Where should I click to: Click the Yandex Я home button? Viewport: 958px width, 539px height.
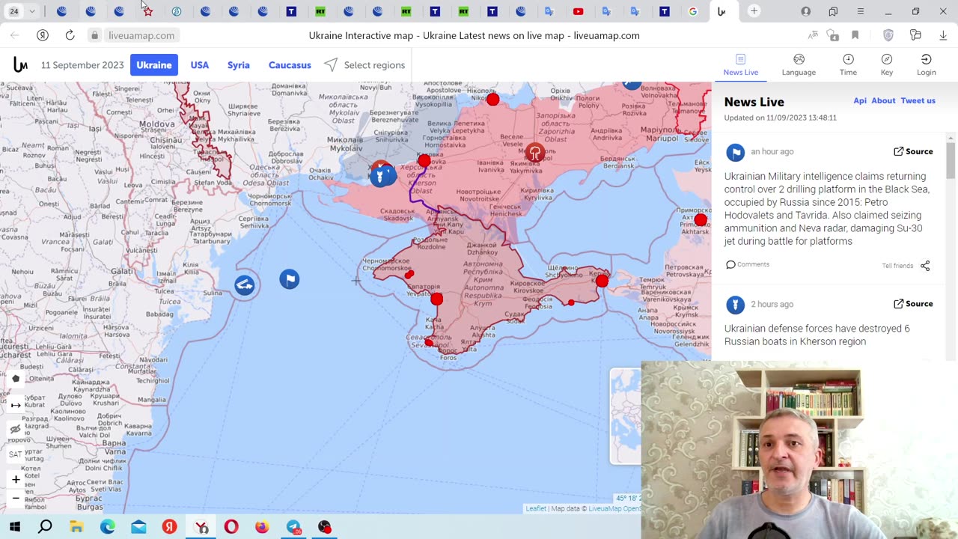pos(43,35)
